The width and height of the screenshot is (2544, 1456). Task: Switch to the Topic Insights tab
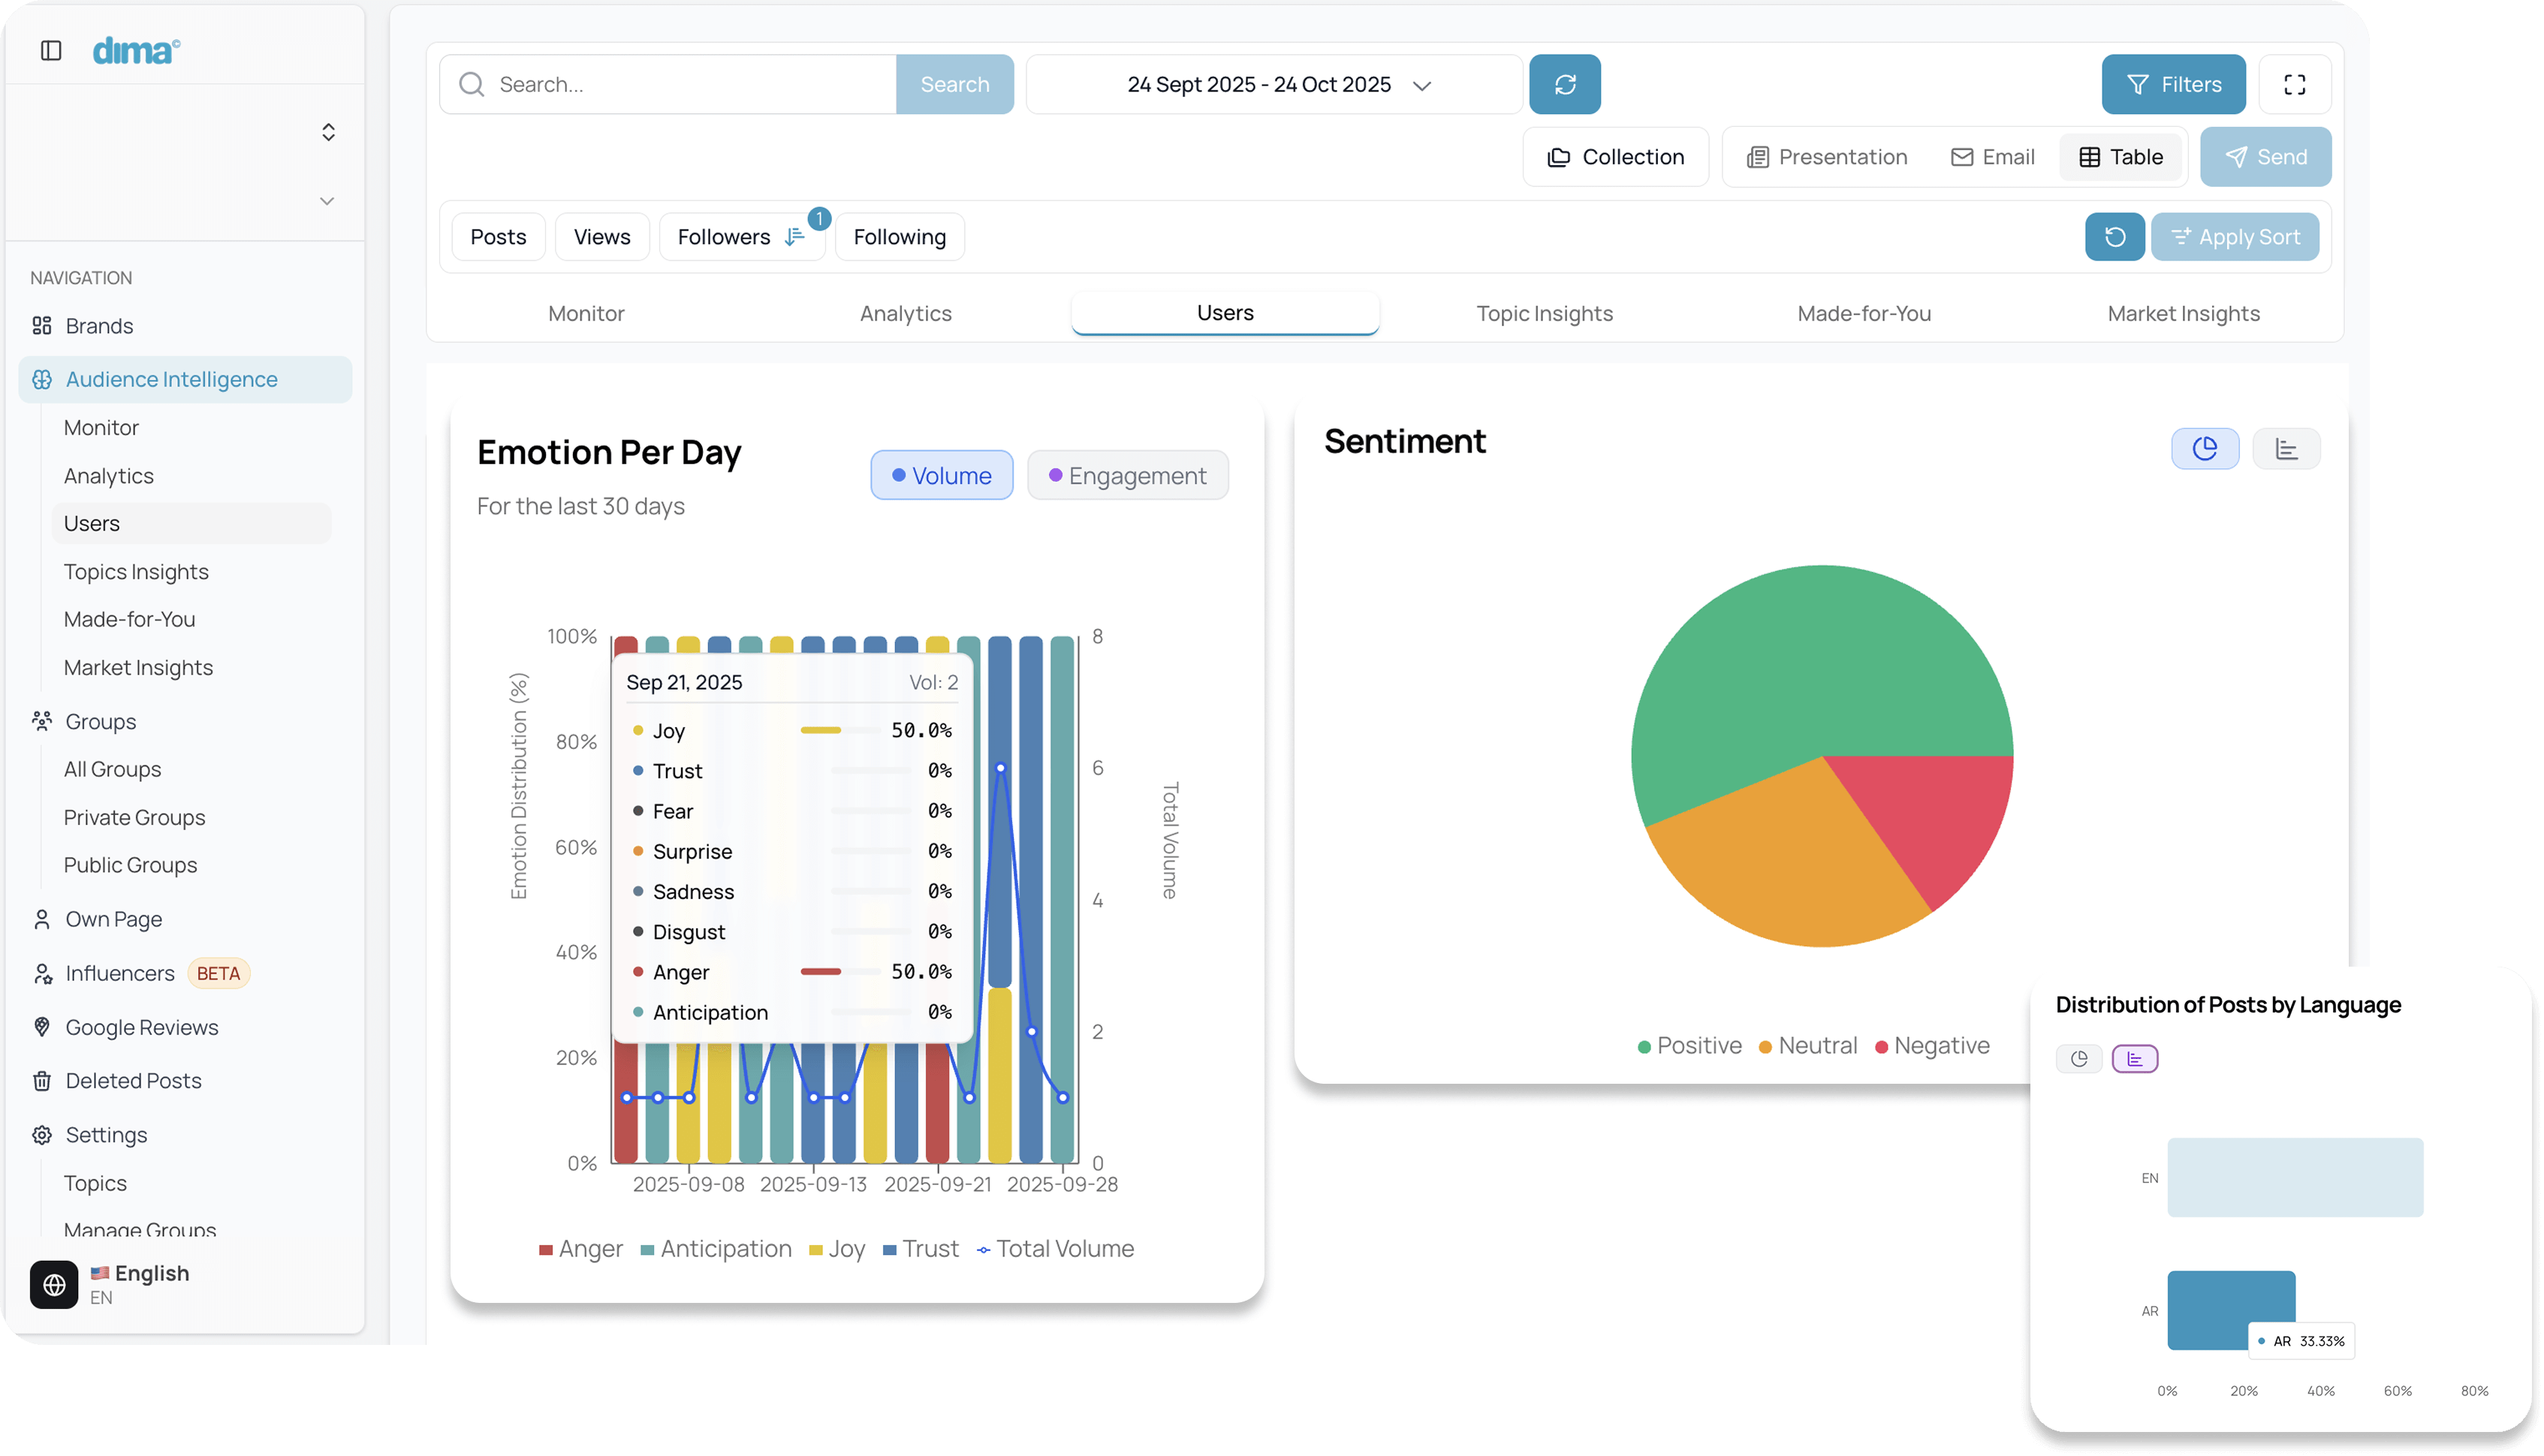point(1544,313)
